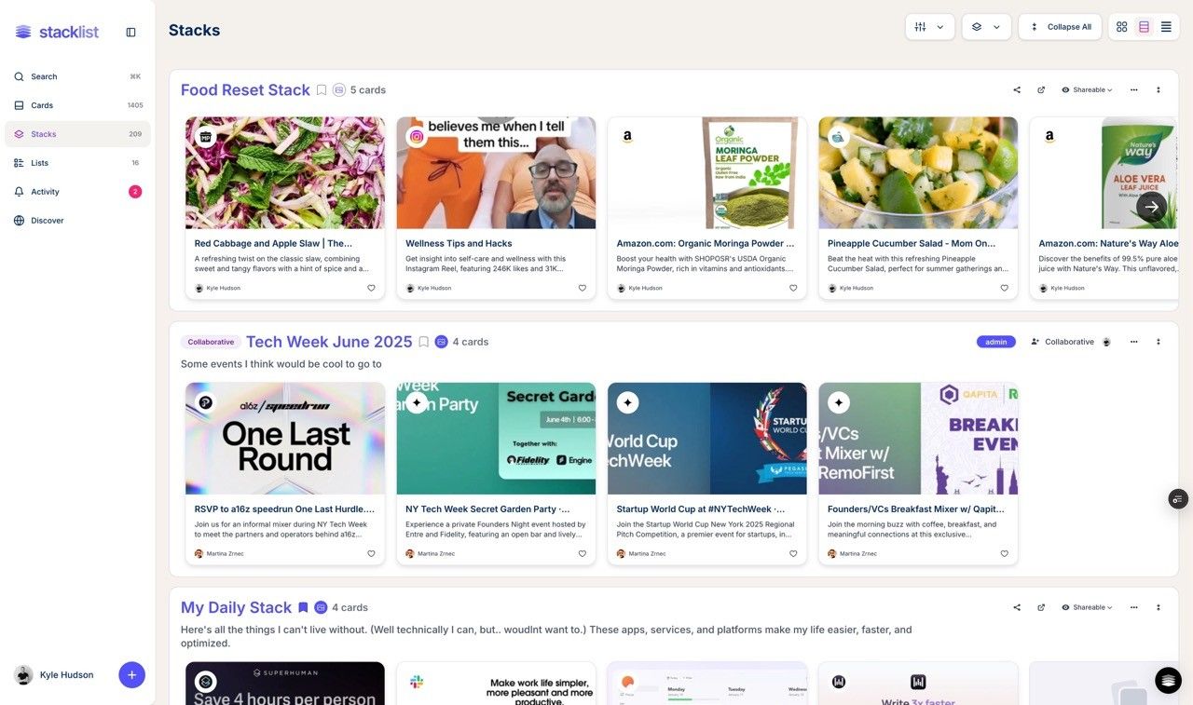Open Lists in the sidebar
Viewport: 1193px width, 705px height.
pos(77,163)
